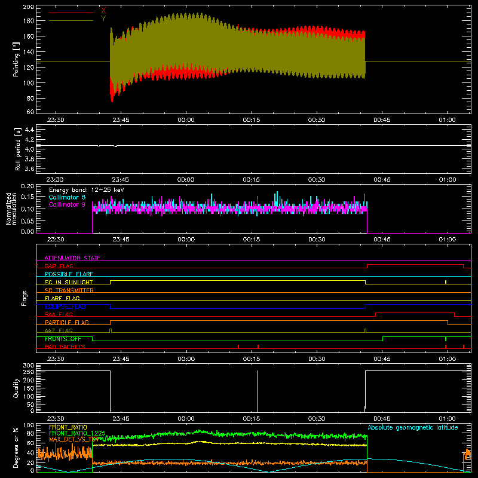
Task: Click the 'Quality' axis title
Action: point(16,388)
